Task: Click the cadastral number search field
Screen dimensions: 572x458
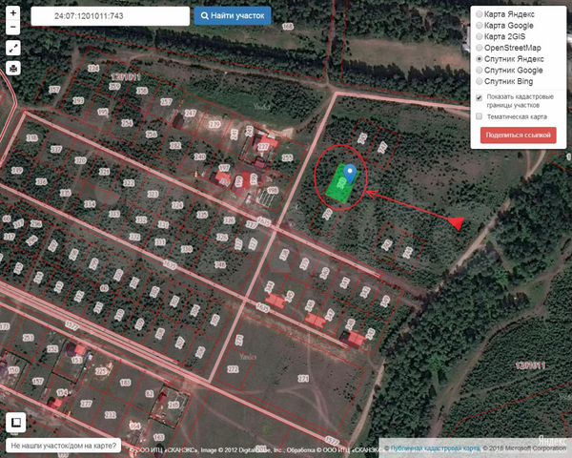Action: [x=111, y=16]
